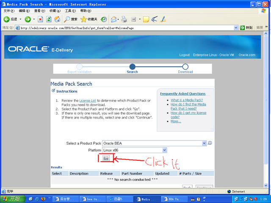This screenshot has width=271, height=203.
Task: Open the Search magnifier toolbar button
Action: tap(71, 19)
